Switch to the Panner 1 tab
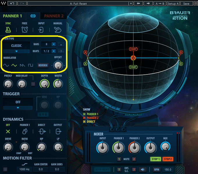Viewport: 198px width, 174px height. [x=13, y=16]
